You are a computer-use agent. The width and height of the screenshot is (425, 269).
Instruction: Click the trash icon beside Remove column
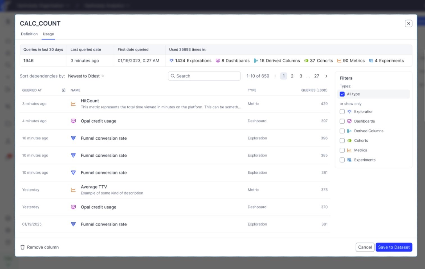(22, 247)
